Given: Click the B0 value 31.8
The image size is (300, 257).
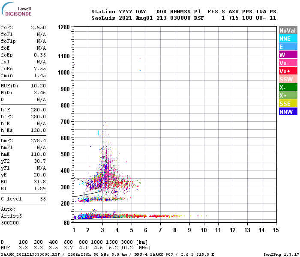Looking at the screenshot, I should click(x=40, y=182).
